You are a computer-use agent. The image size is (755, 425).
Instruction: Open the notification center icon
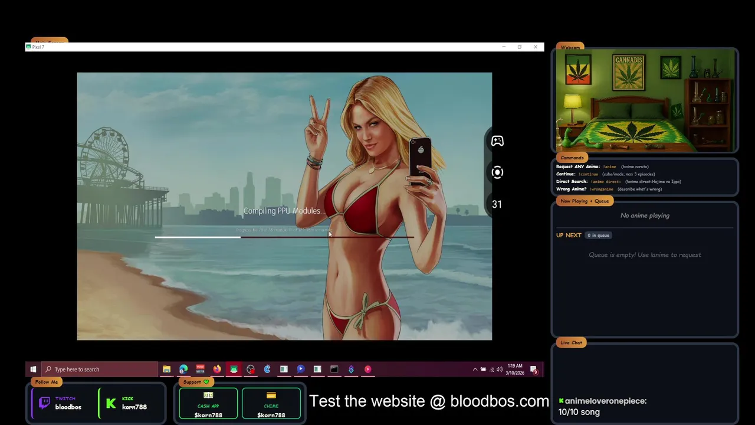(x=534, y=370)
